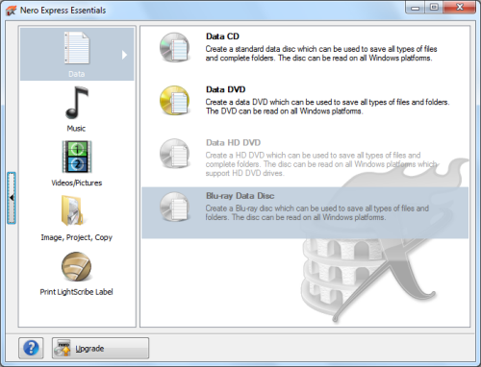481x367 pixels.
Task: Click the Data CD description text
Action: click(x=321, y=54)
